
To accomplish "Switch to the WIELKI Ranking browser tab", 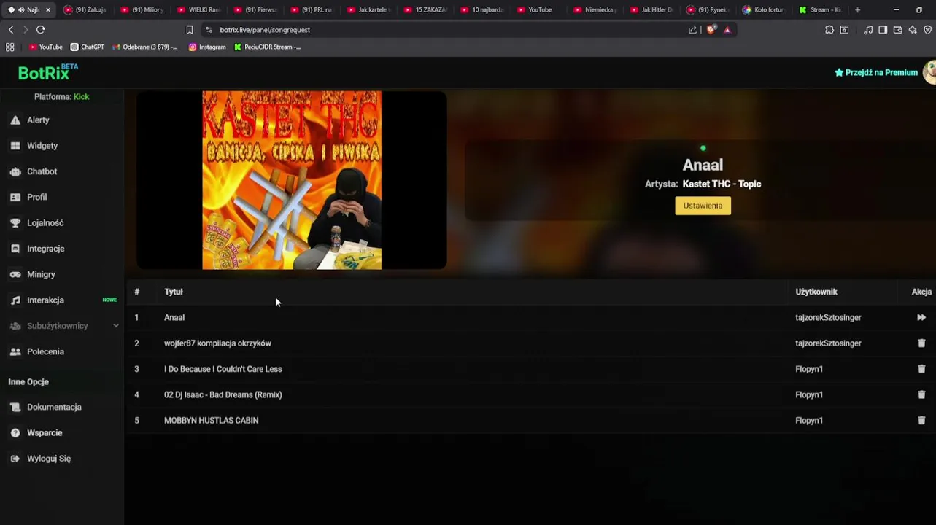I will tap(198, 10).
